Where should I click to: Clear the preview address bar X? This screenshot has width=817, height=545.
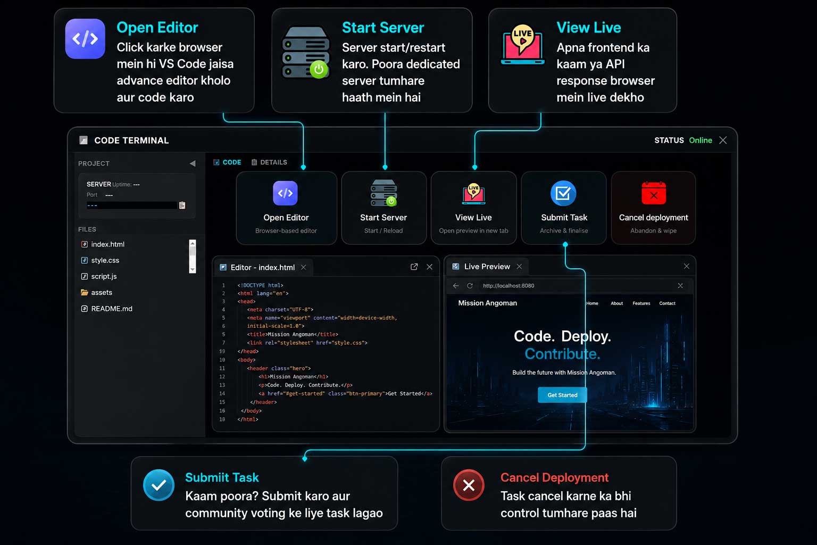[x=680, y=286]
